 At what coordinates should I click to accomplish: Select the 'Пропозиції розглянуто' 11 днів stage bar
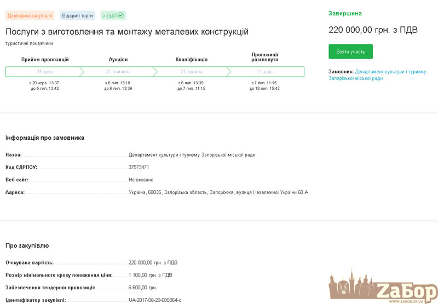point(265,72)
